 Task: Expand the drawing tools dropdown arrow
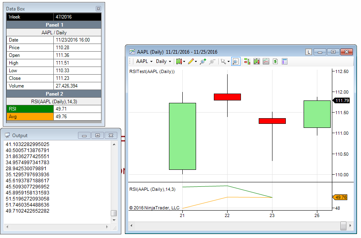(196, 61)
